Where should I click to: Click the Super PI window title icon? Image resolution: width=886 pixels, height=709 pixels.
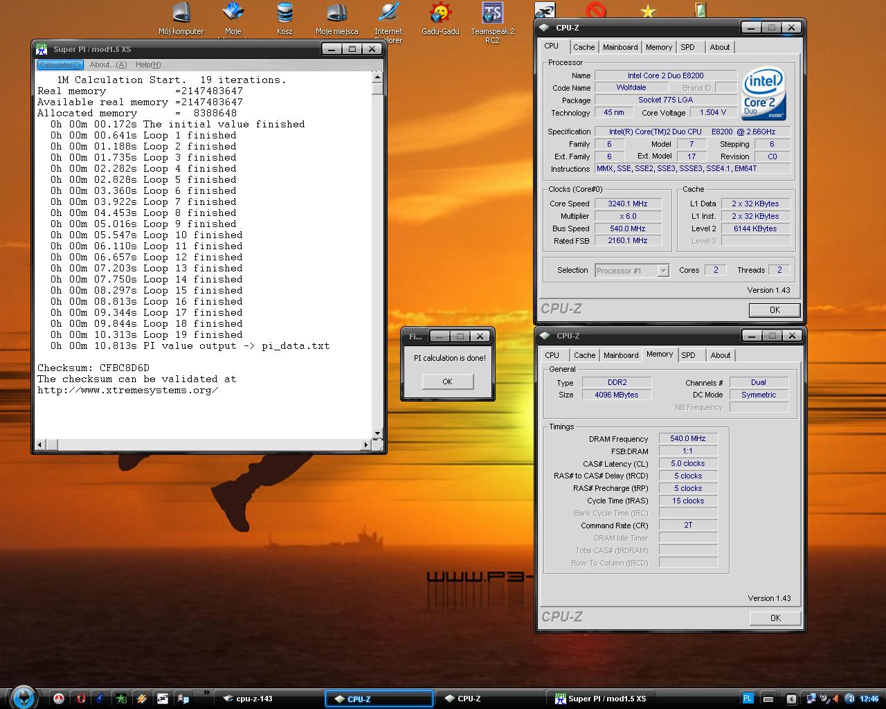[42, 48]
